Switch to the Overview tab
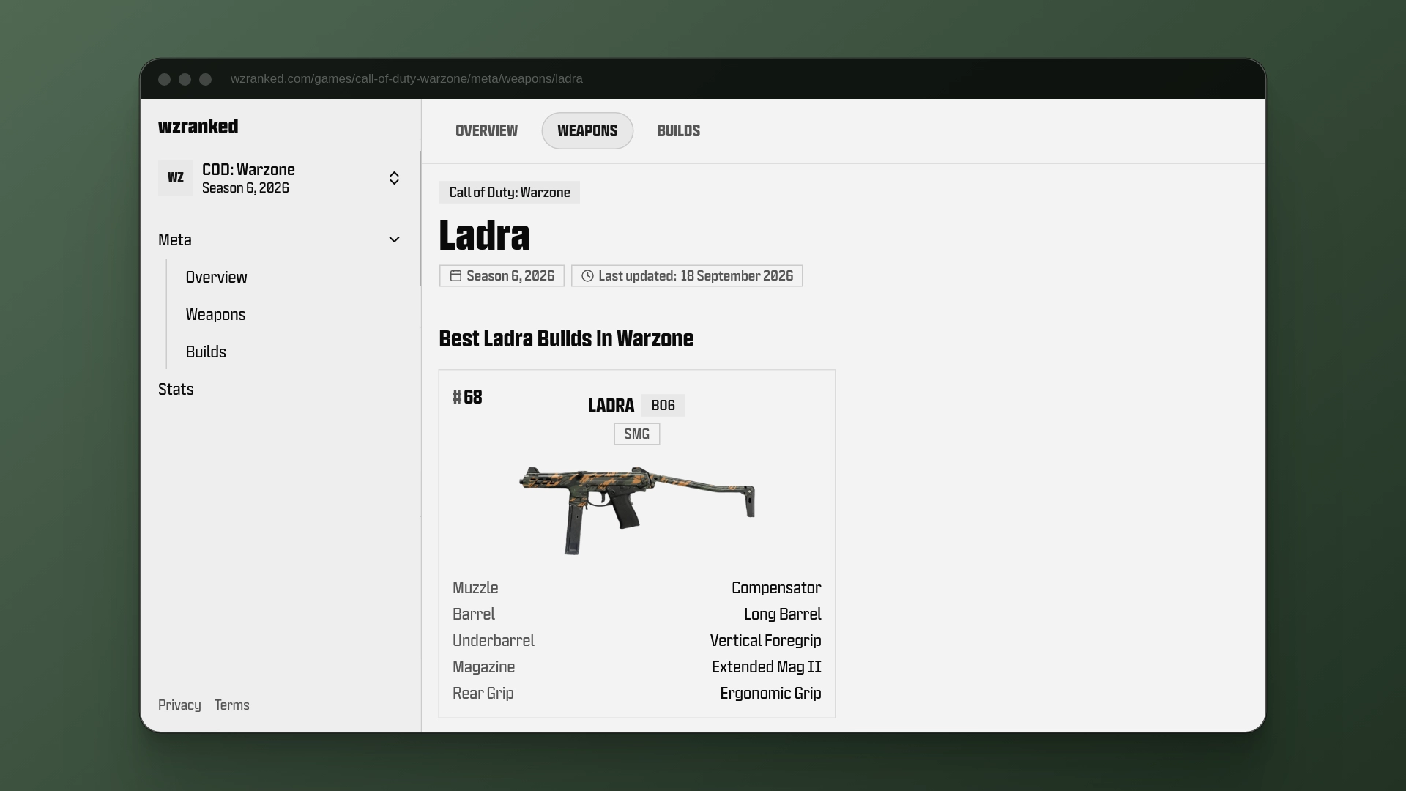 tap(486, 130)
